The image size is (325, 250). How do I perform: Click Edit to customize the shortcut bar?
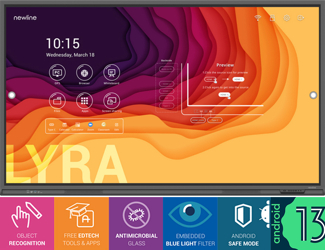(x=117, y=127)
